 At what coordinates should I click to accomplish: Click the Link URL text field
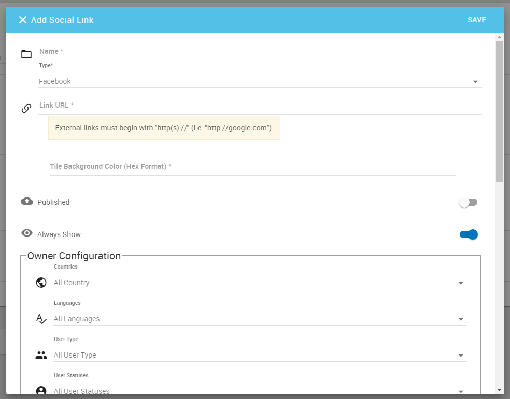pyautogui.click(x=259, y=106)
